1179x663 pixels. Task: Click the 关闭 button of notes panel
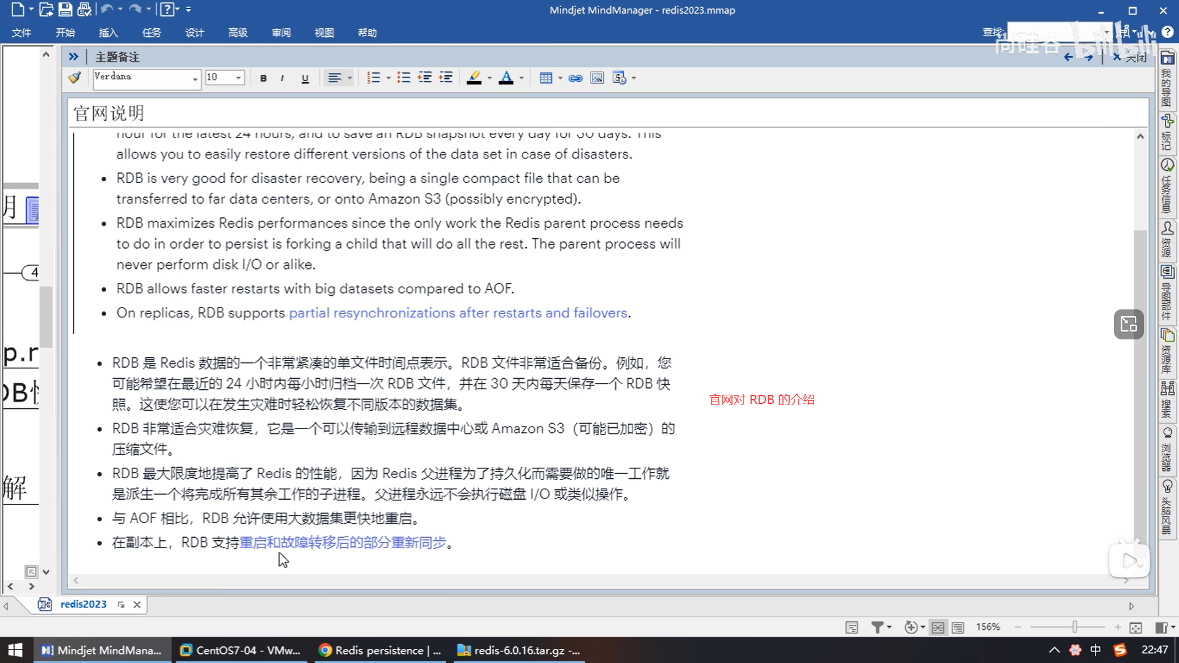(x=1130, y=57)
